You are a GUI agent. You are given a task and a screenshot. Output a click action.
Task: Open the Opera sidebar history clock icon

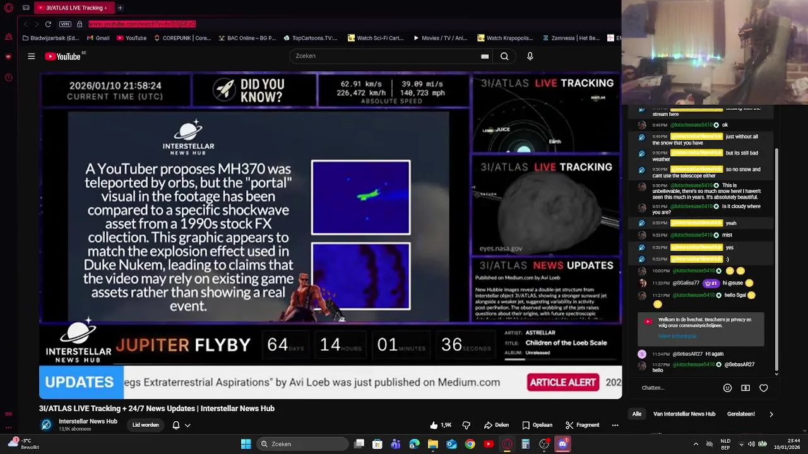(x=8, y=78)
